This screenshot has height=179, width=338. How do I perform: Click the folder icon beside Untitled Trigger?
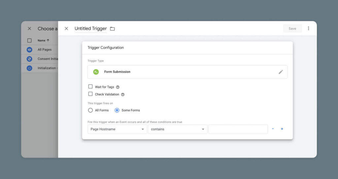(x=112, y=29)
